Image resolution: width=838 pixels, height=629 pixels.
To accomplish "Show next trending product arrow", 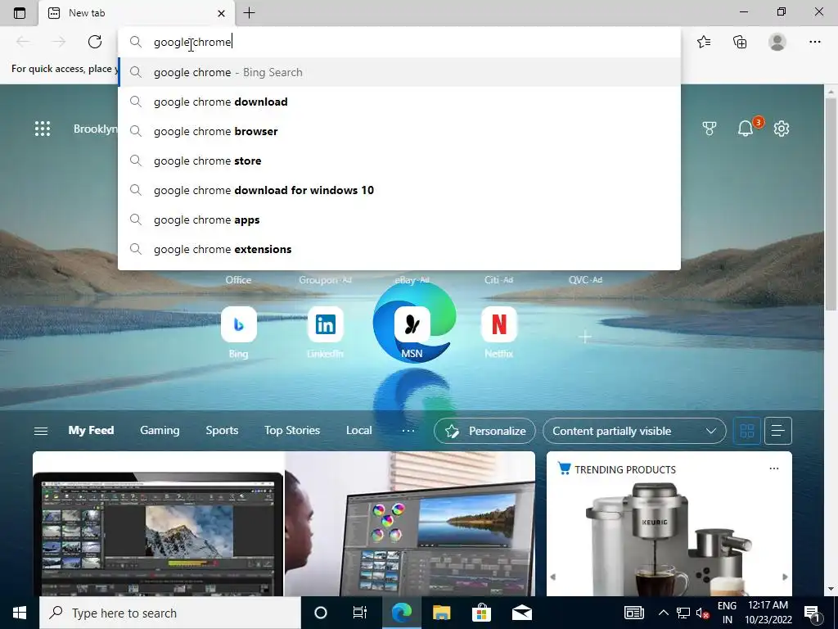I will click(785, 577).
